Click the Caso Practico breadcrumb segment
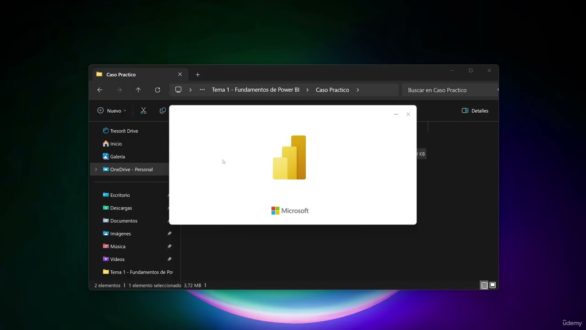 pos(332,90)
